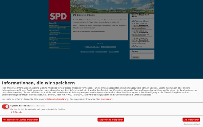Click the Suchen search button
This screenshot has height=127, width=203.
click(135, 58)
